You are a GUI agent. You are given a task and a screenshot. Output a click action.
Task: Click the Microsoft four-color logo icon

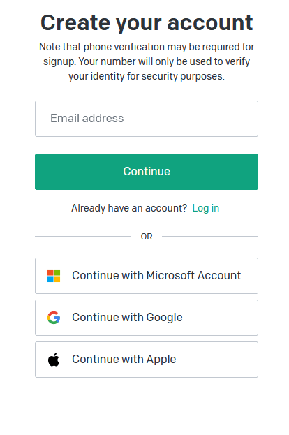click(54, 276)
